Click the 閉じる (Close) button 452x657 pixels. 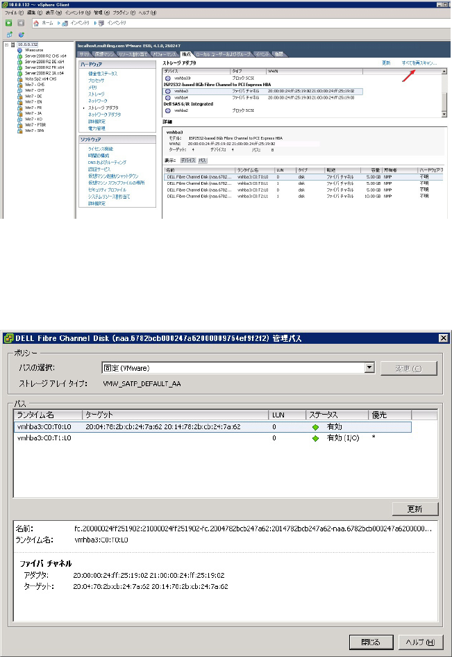(371, 642)
